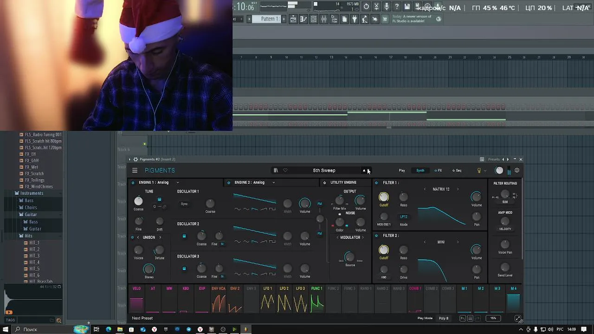The height and width of the screenshot is (334, 594).
Task: Click the Filter 1 Cutoff knob
Action: (384, 197)
